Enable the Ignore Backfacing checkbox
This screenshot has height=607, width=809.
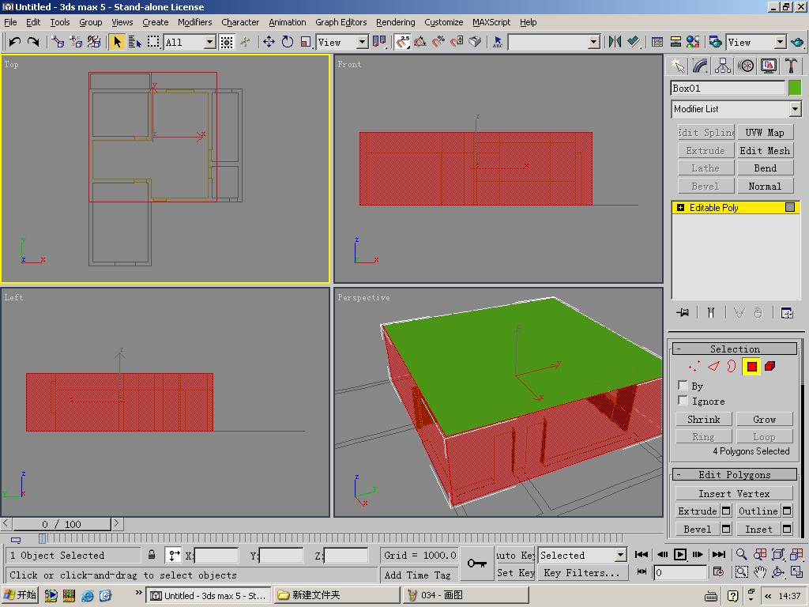pyautogui.click(x=683, y=400)
